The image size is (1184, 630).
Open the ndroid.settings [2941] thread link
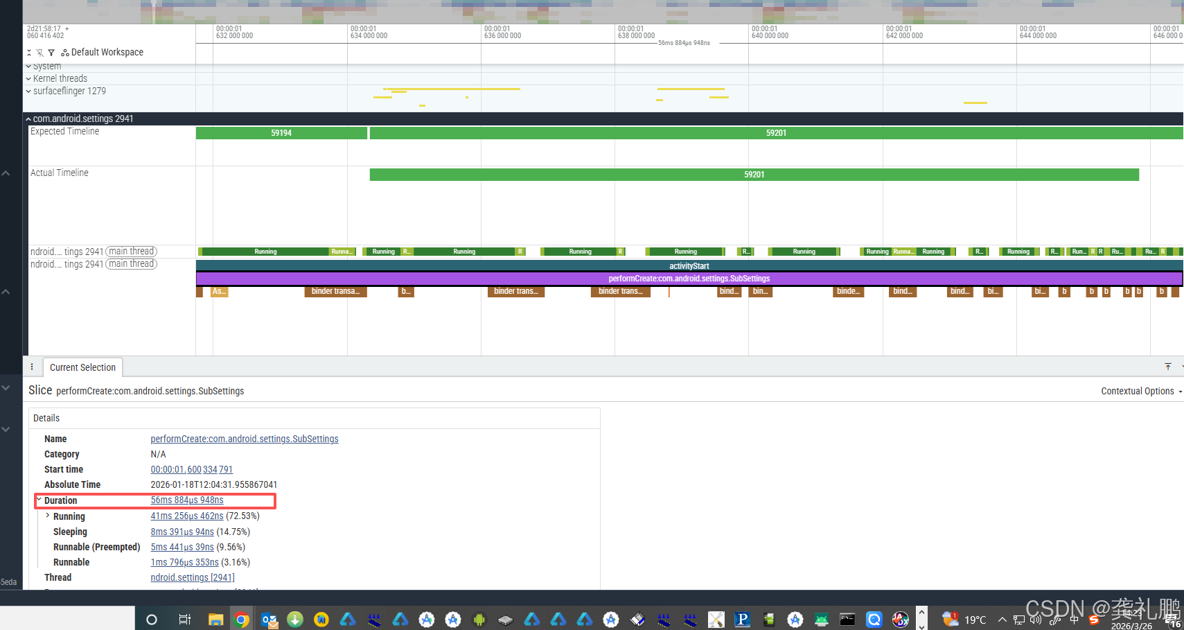point(193,578)
